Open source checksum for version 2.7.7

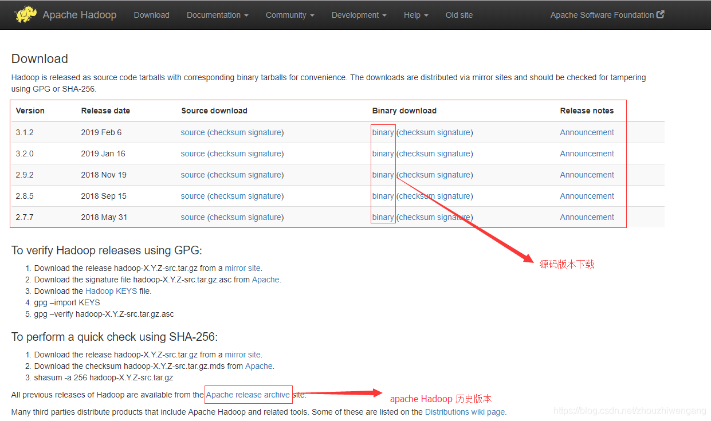228,217
